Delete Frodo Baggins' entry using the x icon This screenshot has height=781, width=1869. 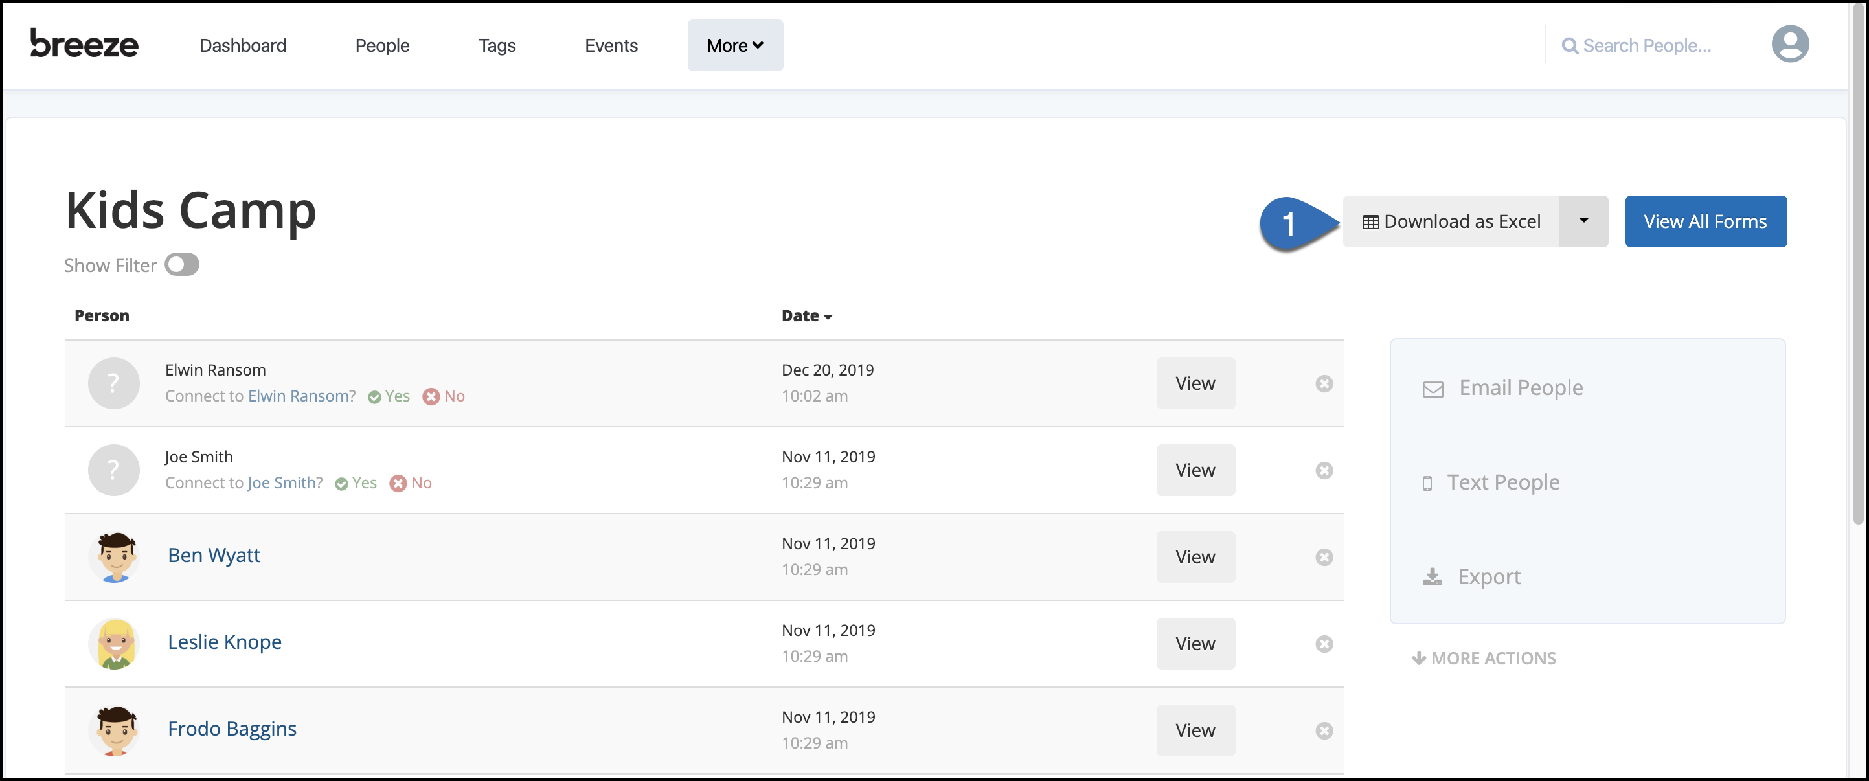[1324, 731]
